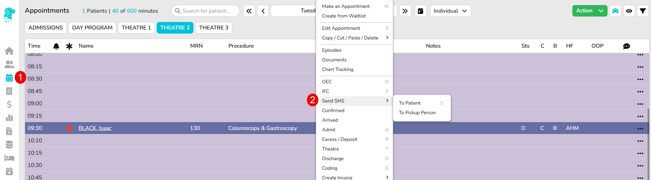The width and height of the screenshot is (651, 180).
Task: Click the dollar sign billing icon
Action: pos(9,104)
